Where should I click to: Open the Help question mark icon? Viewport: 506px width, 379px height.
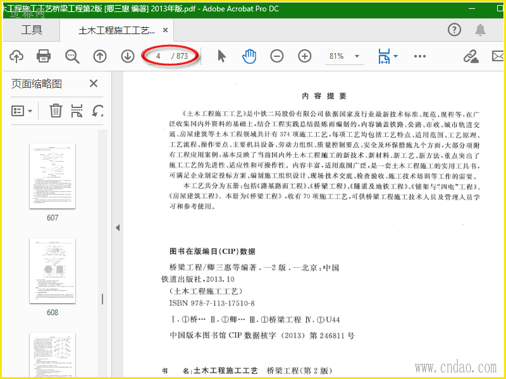click(x=454, y=30)
